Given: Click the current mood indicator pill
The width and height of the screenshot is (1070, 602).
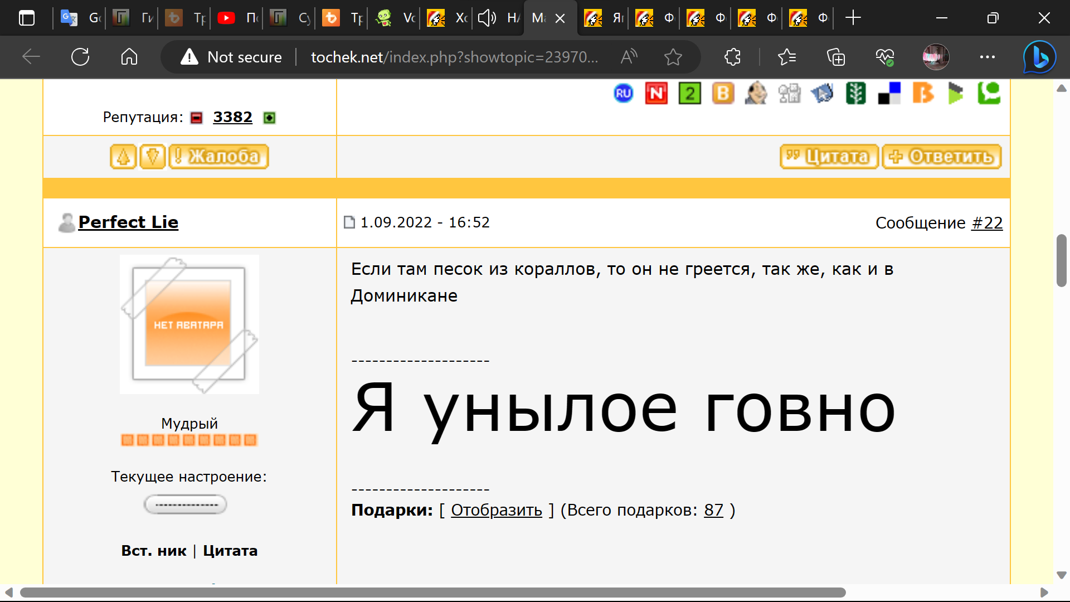Looking at the screenshot, I should tap(186, 504).
